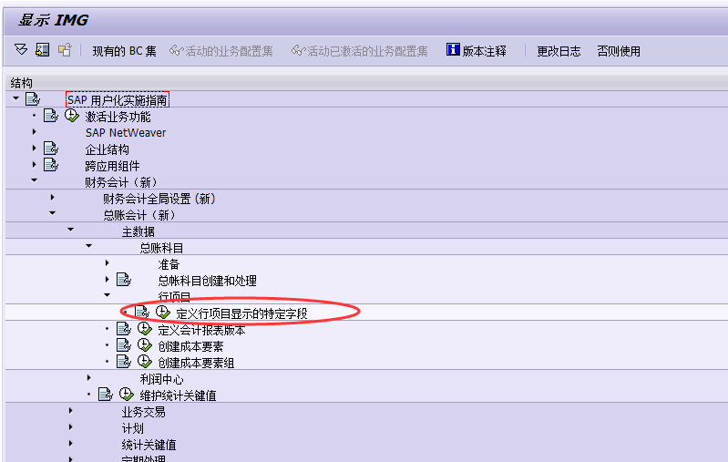Open documentation icon for 激活业务功能

[x=51, y=115]
